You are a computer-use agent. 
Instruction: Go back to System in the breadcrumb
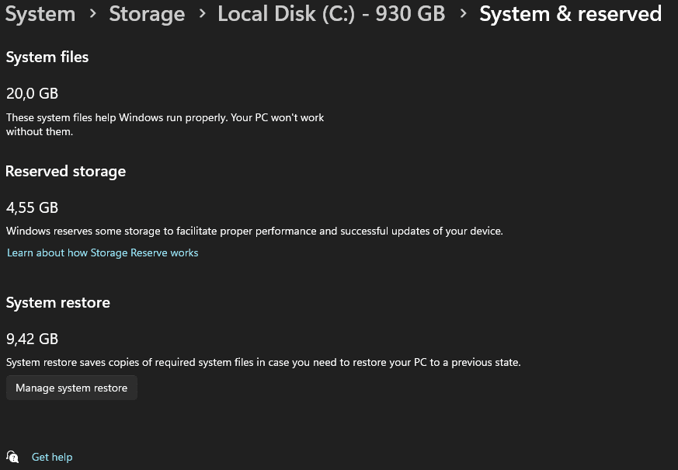40,14
